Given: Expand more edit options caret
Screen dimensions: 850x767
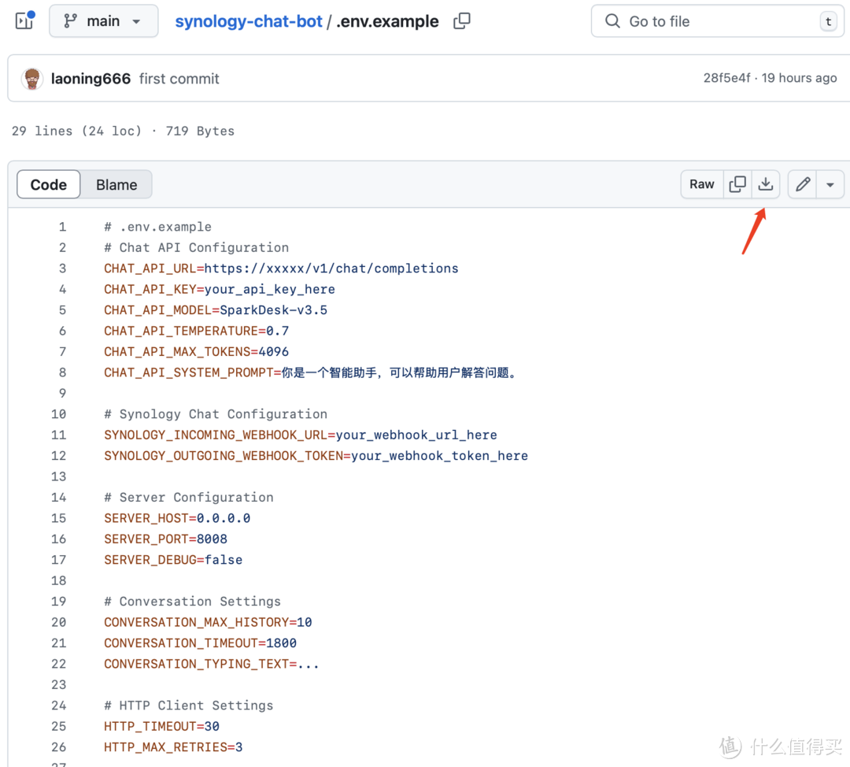Looking at the screenshot, I should pos(830,184).
